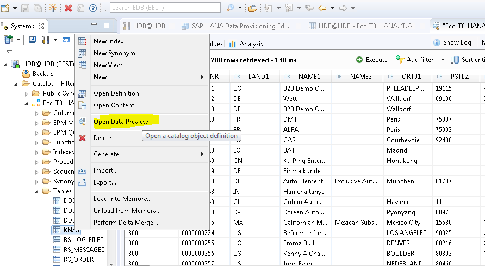Open the Analysis tab
Screen dimensions: 485x266
tap(246, 44)
